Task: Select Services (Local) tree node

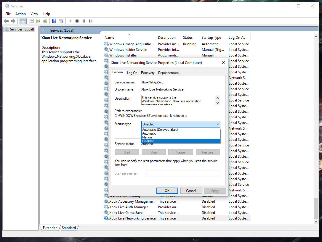Action: (22, 29)
